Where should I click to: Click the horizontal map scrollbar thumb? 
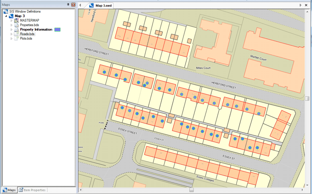click(191, 190)
